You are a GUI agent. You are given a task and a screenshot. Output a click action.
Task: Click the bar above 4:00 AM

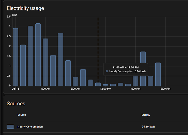(46, 62)
